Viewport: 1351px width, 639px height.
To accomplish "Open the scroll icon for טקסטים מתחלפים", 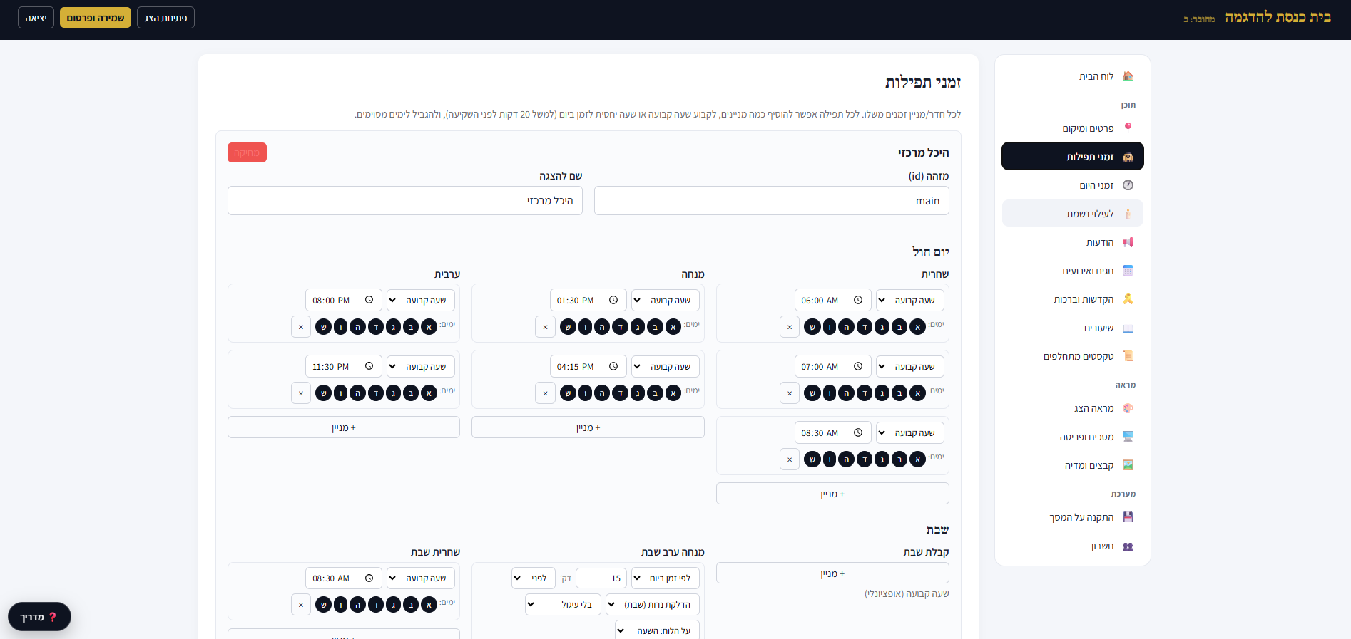I will pyautogui.click(x=1128, y=356).
